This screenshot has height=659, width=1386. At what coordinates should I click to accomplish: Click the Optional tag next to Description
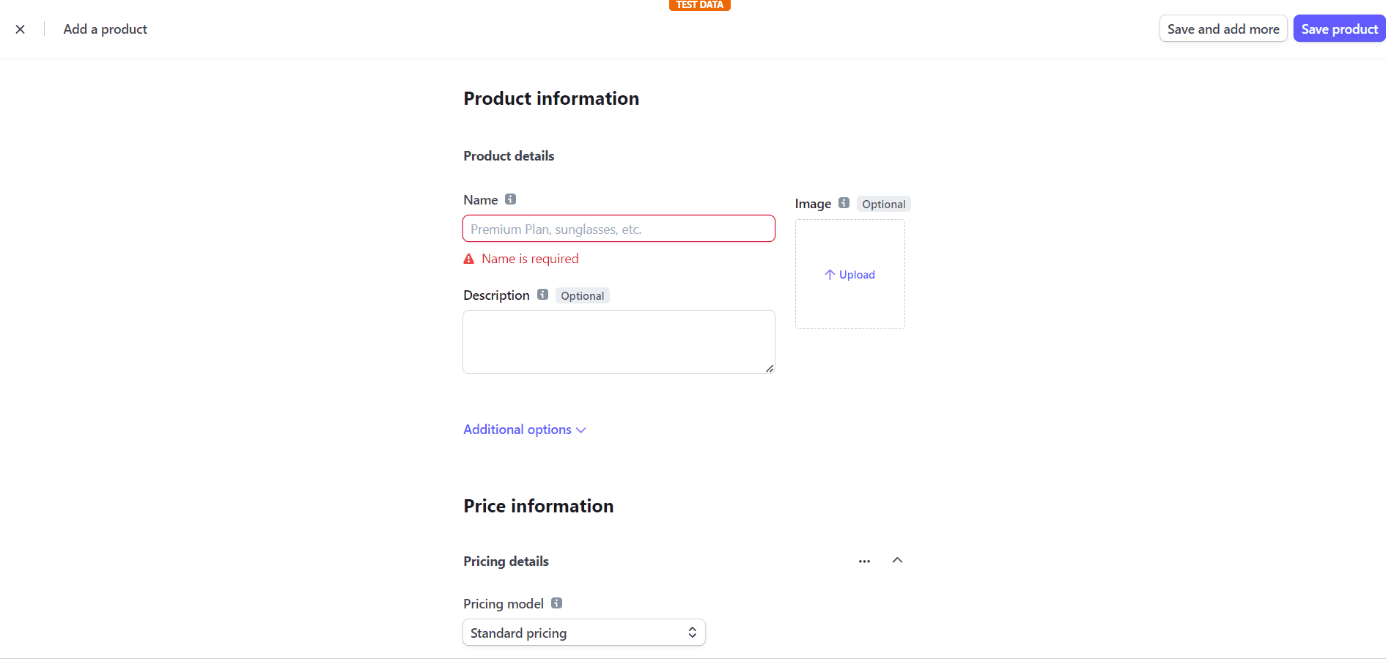coord(583,295)
